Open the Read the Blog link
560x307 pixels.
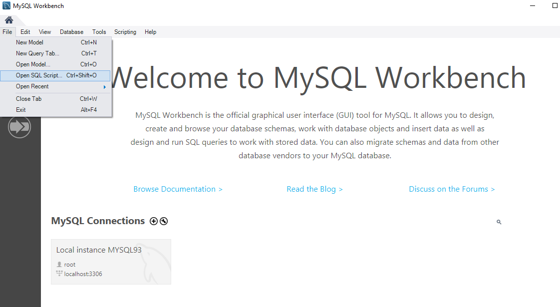(314, 189)
